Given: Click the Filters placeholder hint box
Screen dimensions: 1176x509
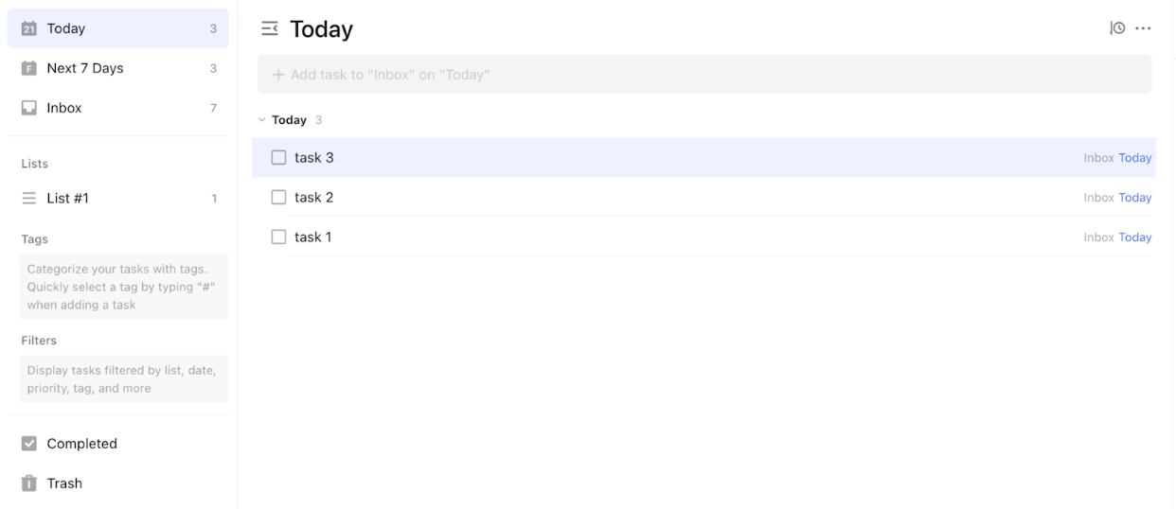Looking at the screenshot, I should (124, 379).
